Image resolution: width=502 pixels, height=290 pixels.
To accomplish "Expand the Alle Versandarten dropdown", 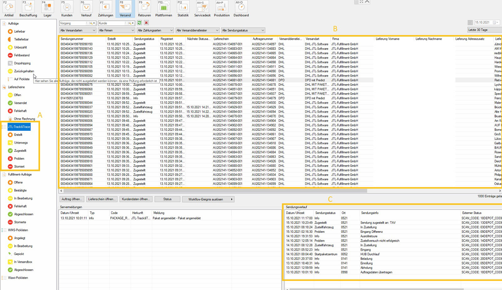I will (x=78, y=30).
